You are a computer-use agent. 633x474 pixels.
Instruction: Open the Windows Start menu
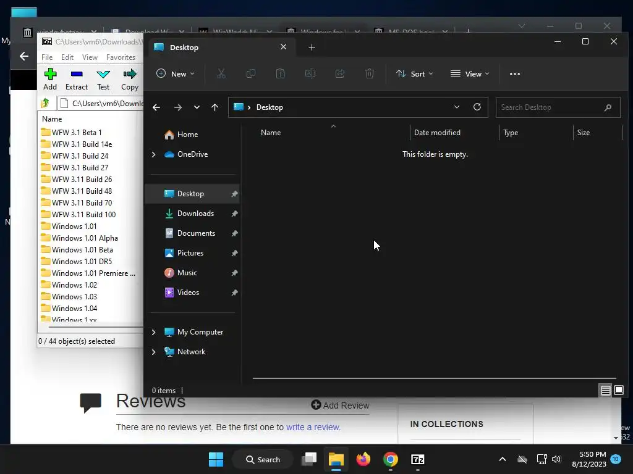click(x=216, y=459)
